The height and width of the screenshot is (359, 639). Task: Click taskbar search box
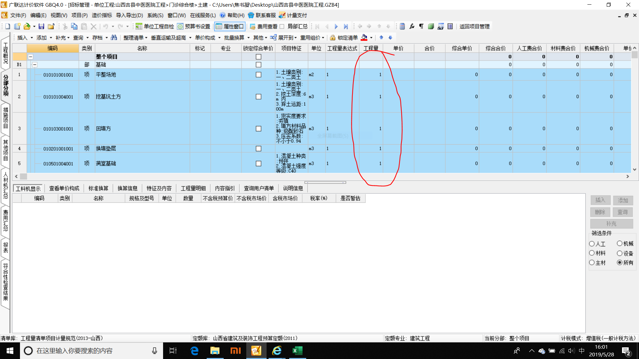pyautogui.click(x=92, y=351)
